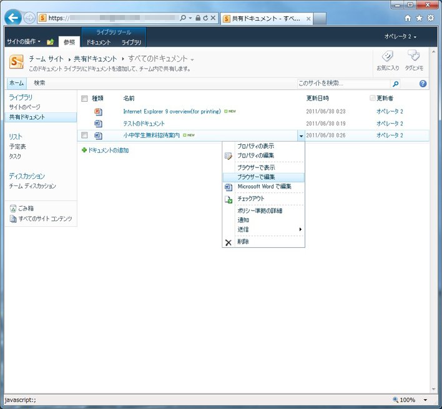This screenshot has height=409, width=442.
Task: Select 通知 from context menu
Action: 263,220
